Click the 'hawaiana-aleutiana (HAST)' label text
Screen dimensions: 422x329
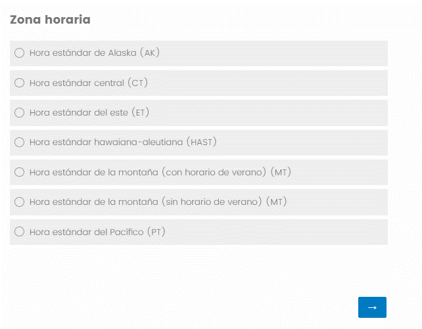point(123,142)
